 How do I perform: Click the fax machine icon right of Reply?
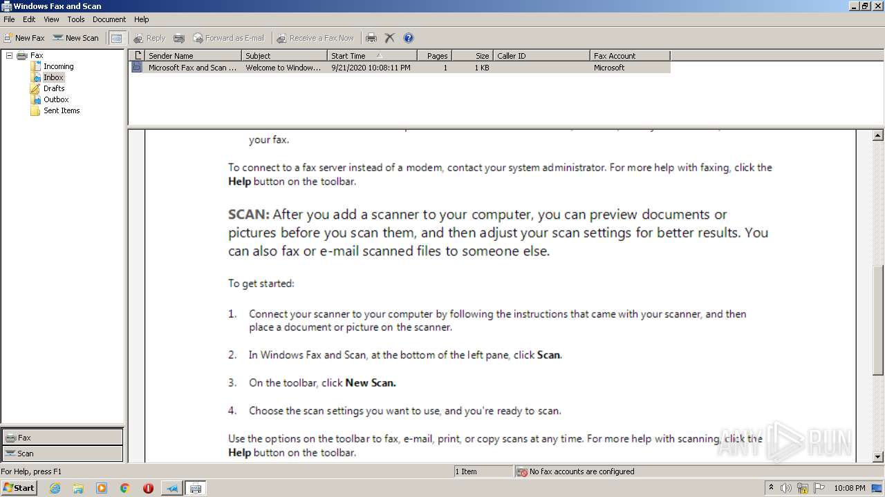point(179,38)
